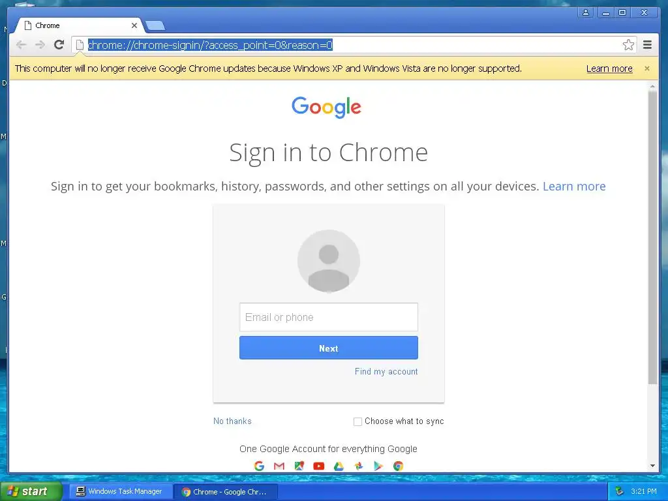Click the page scrollbar down arrow

pos(652,466)
